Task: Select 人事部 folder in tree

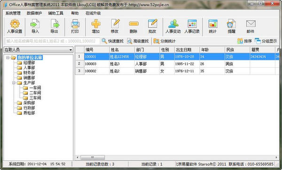Action: pos(29,68)
